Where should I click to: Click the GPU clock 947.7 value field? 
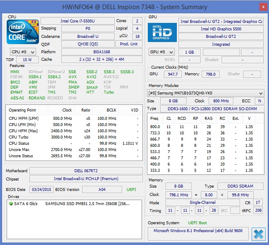(x=172, y=74)
